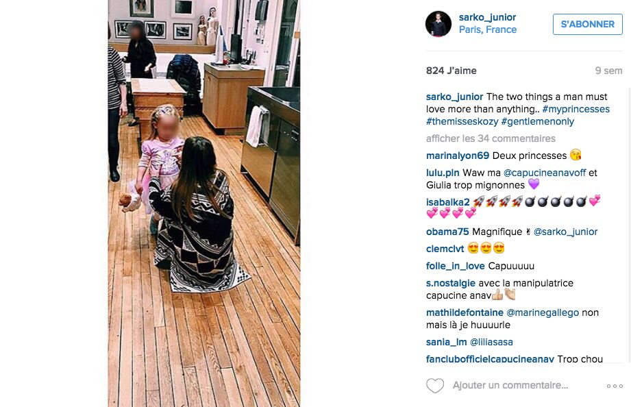Open sarko_junior username in header
Image resolution: width=631 pixels, height=407 pixels.
coord(487,17)
